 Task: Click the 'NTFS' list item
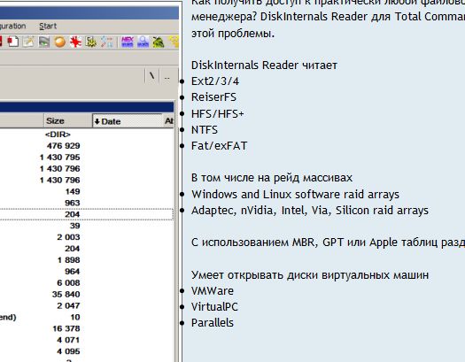(205, 130)
